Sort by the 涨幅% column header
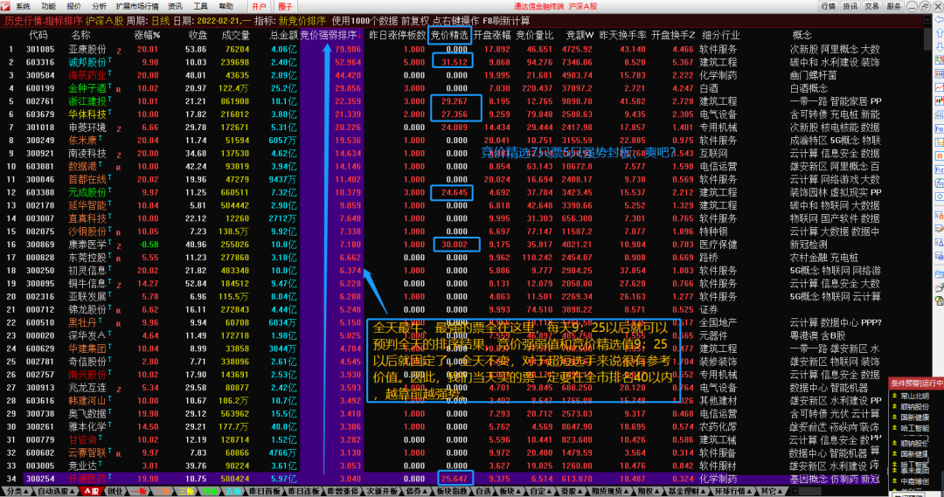944x497 pixels. [x=147, y=35]
